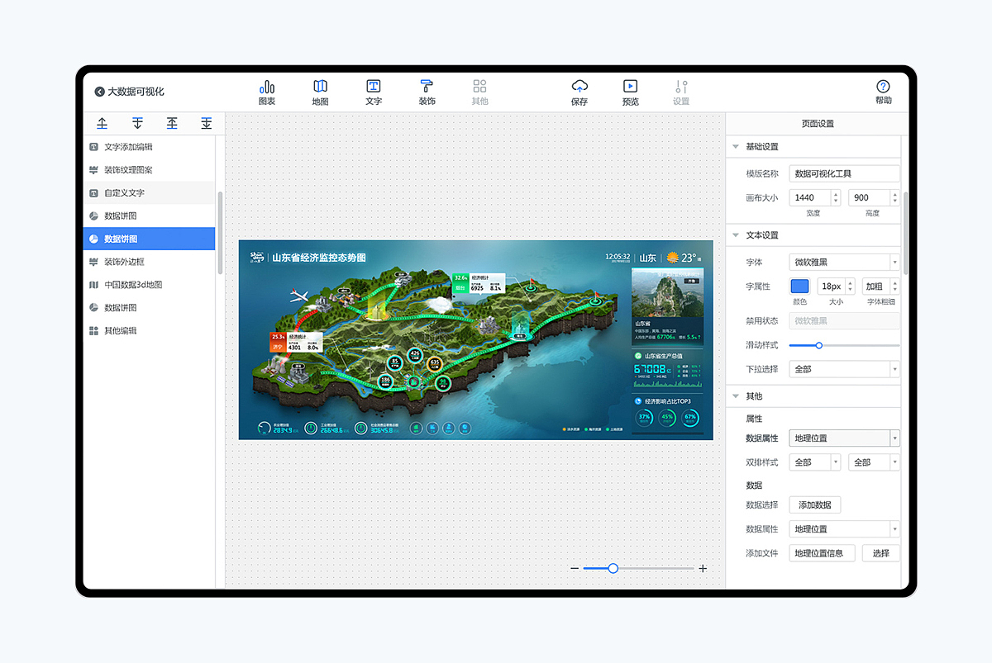Viewport: 992px width, 663px height.
Task: Click the frame icon of 装饰外边框 row
Action: 93,261
